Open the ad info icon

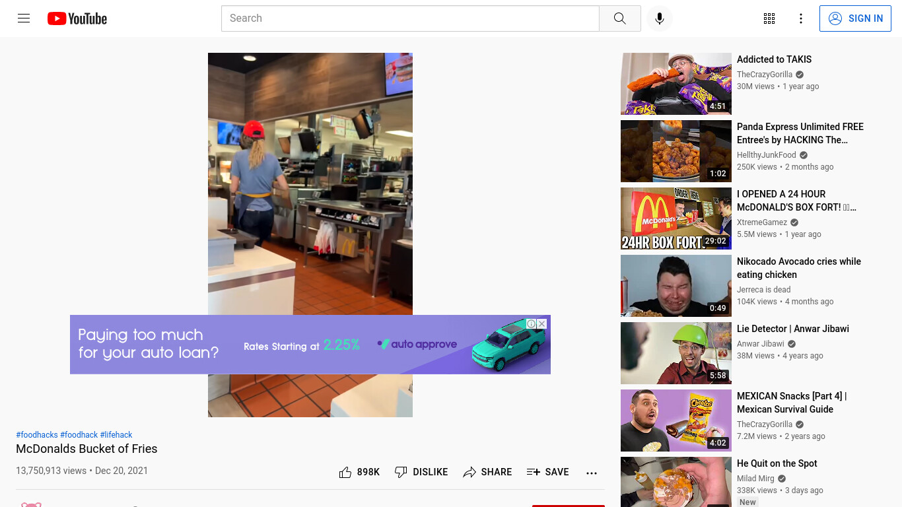click(x=531, y=323)
